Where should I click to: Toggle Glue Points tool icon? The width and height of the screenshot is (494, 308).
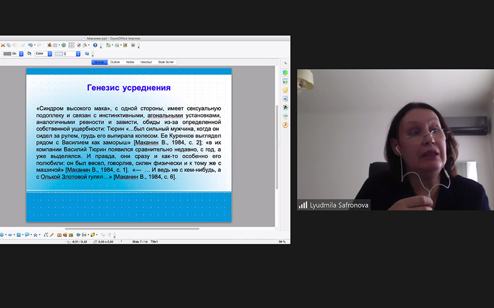[x=52, y=235]
